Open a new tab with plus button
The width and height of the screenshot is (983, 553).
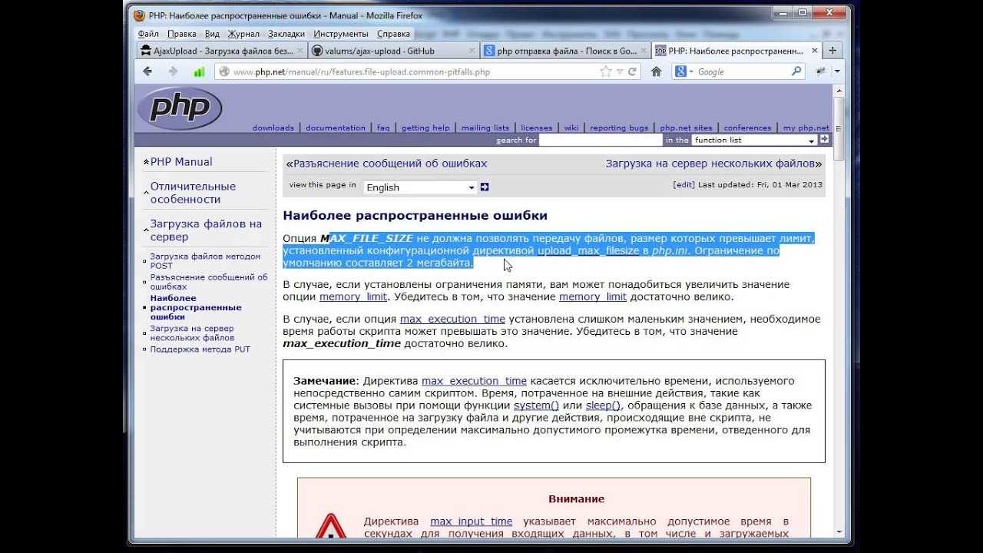pos(832,50)
